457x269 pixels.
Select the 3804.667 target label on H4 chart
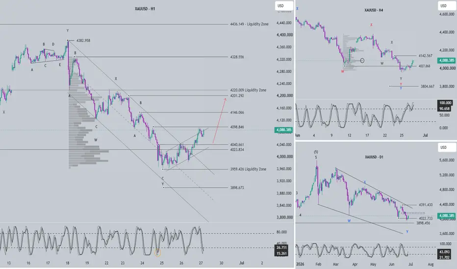click(427, 87)
